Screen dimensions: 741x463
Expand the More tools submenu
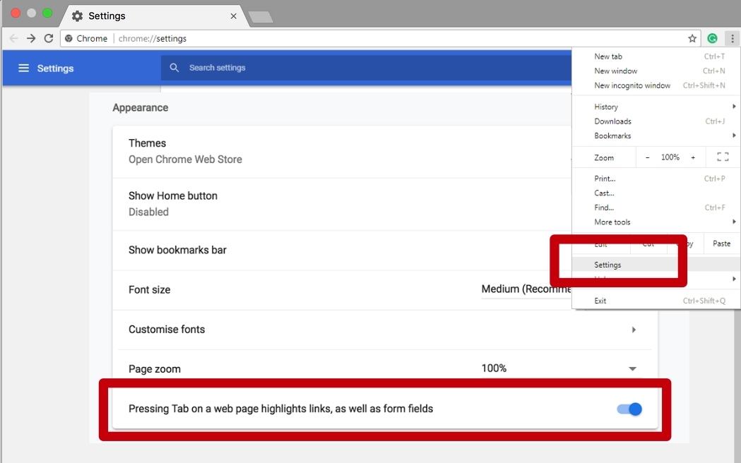click(x=612, y=222)
